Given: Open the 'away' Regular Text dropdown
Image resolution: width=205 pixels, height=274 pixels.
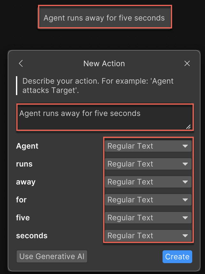Looking at the screenshot, I should 148,182.
